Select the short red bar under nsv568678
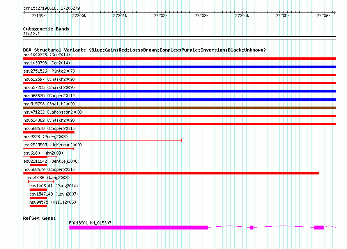The width and height of the screenshot is (347, 249). coord(49,132)
